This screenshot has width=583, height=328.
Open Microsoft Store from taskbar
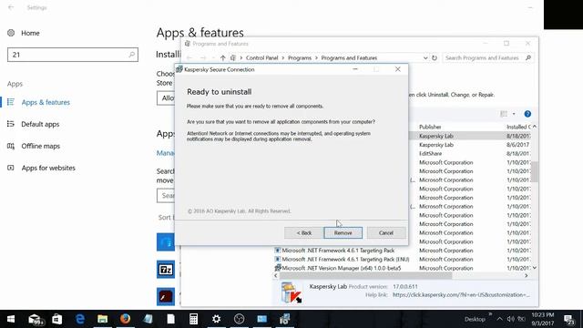pyautogui.click(x=56, y=319)
